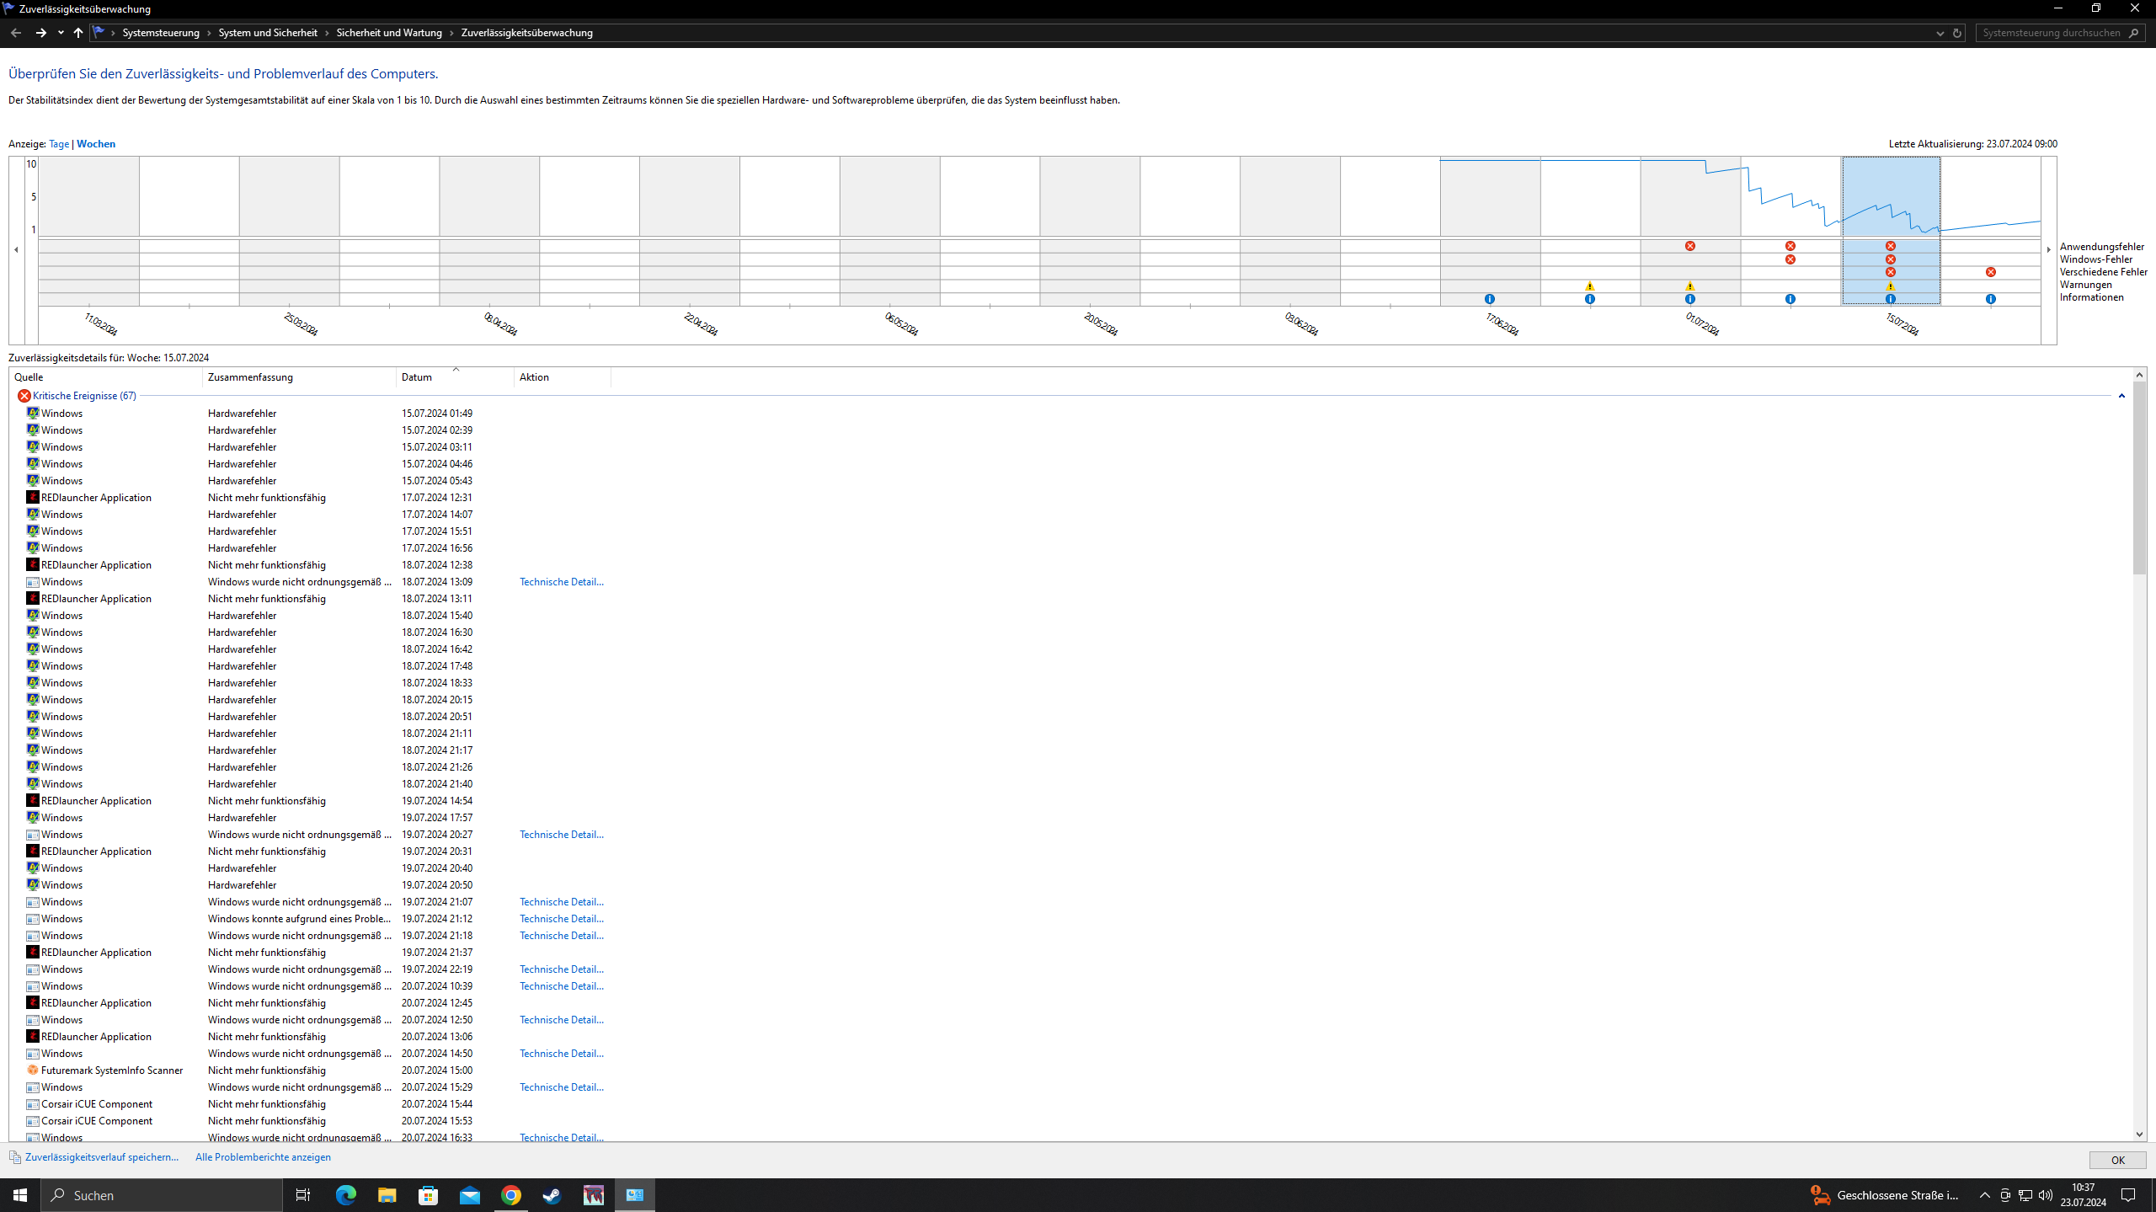This screenshot has height=1212, width=2156.
Task: Click the red error icon for week 01.07.2024
Action: (x=1689, y=246)
